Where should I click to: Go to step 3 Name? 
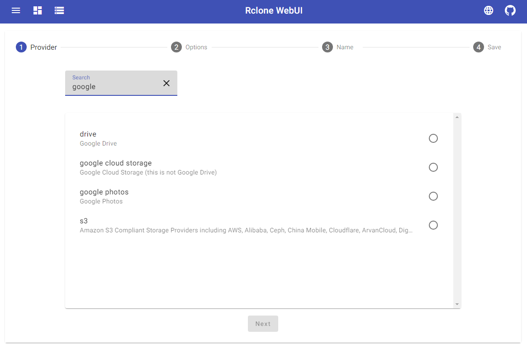[338, 47]
